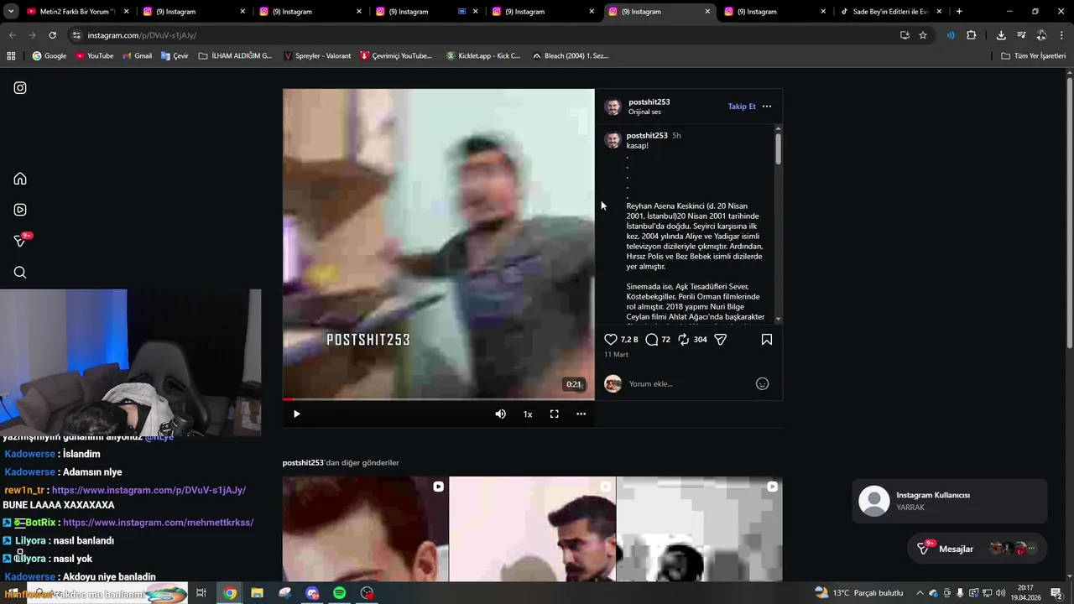This screenshot has width=1074, height=604.
Task: Open Instagram Kullanıcısı message notification
Action: pos(949,501)
